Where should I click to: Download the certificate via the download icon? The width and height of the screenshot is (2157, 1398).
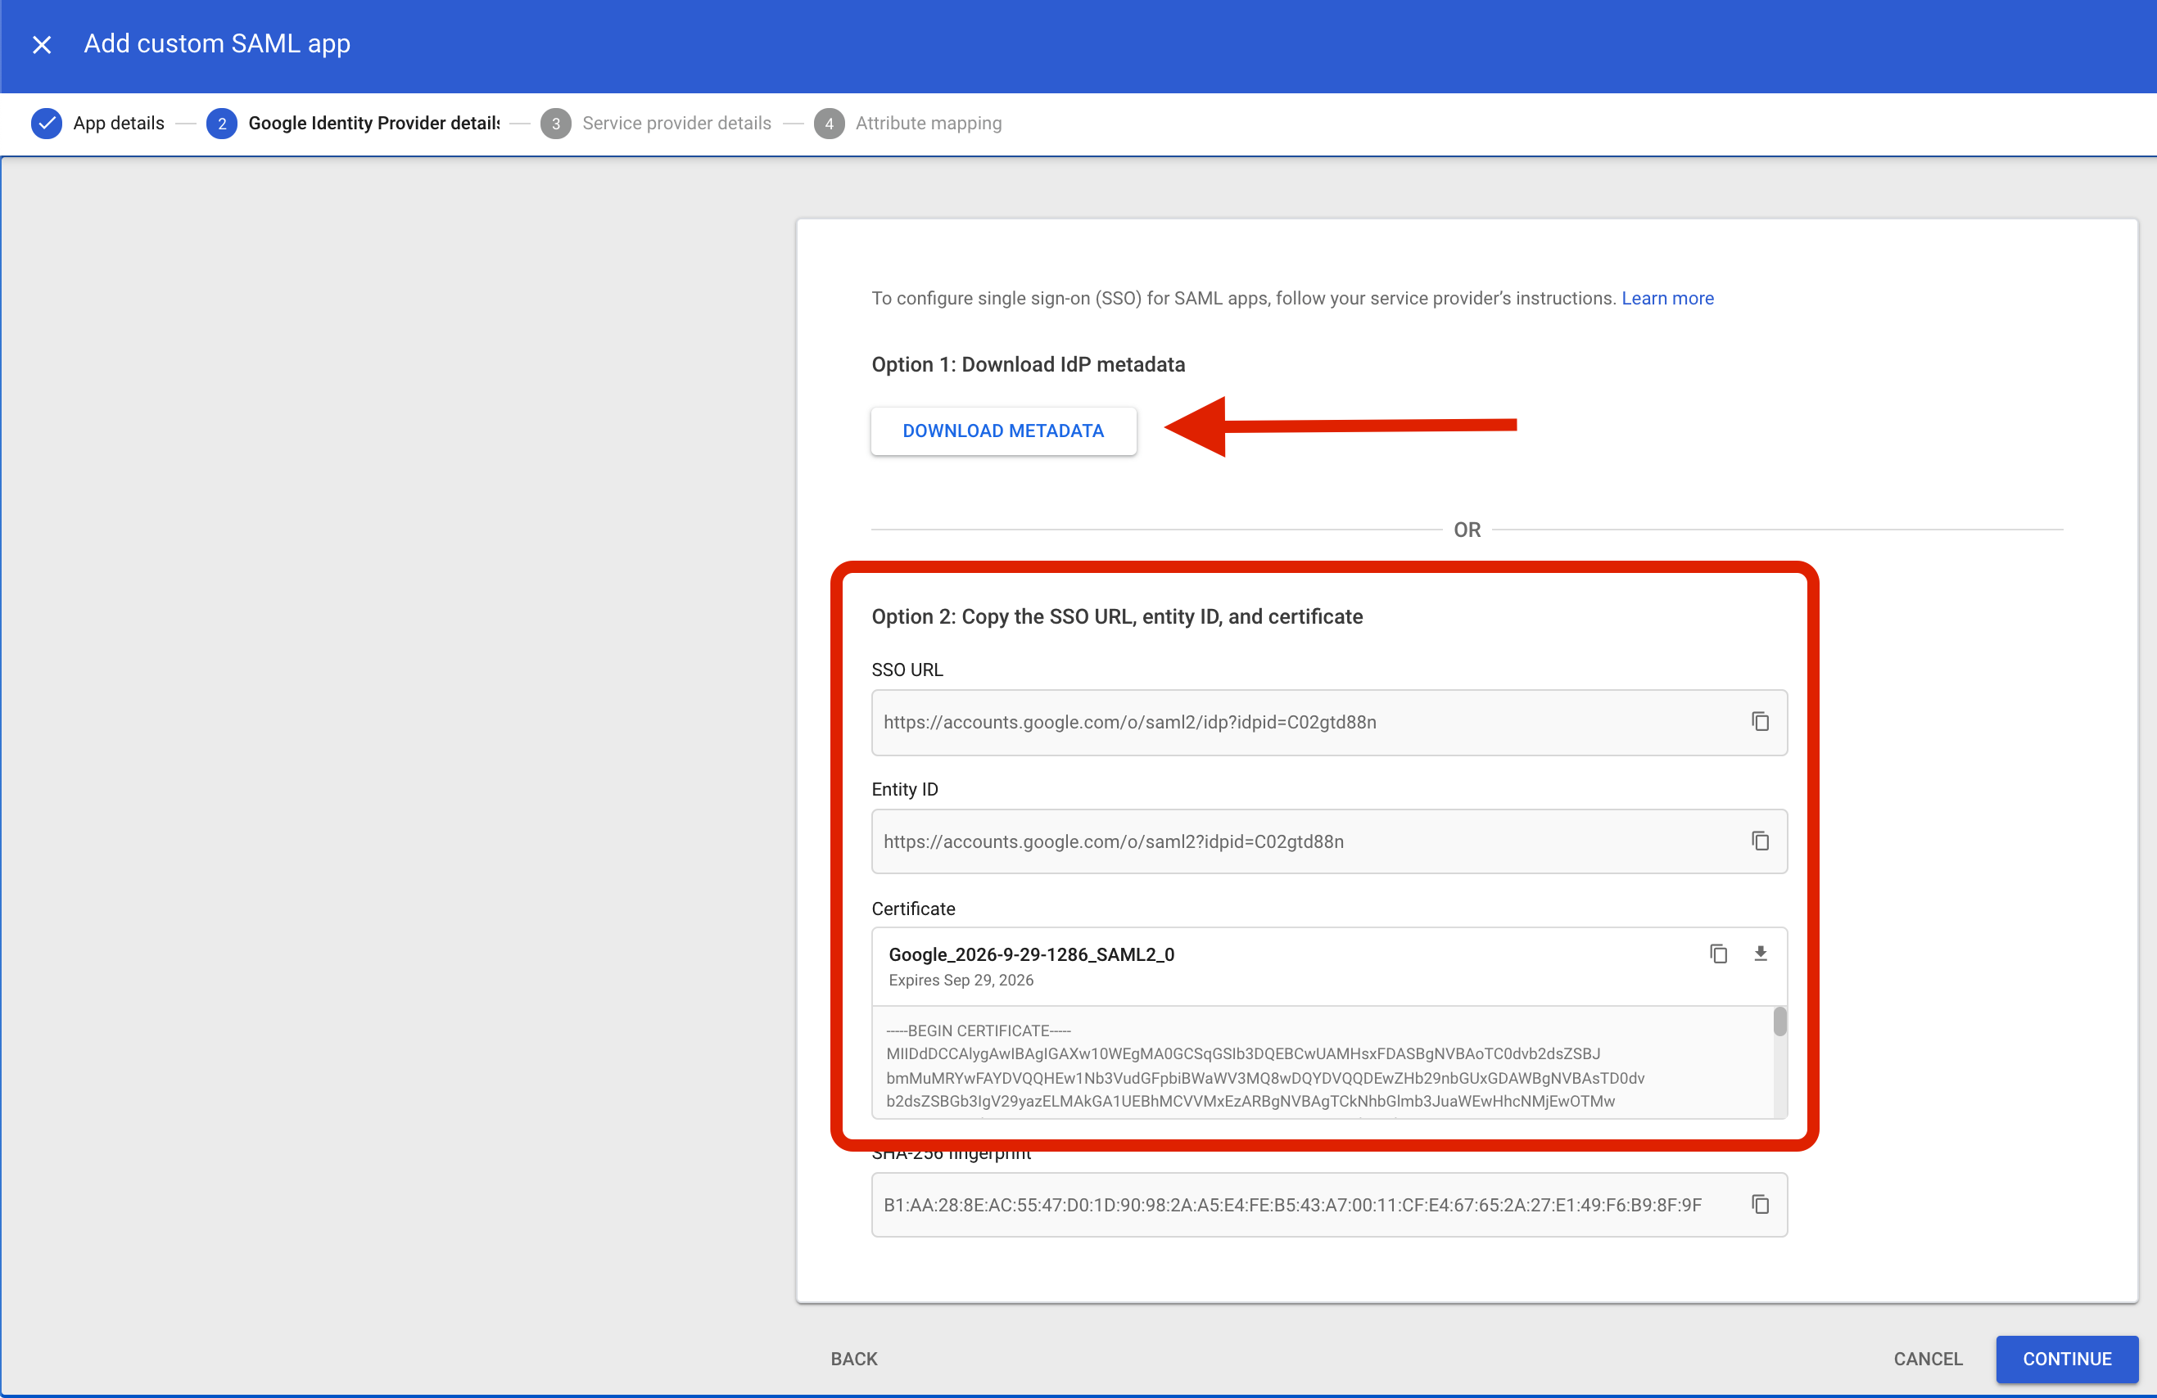(1761, 954)
